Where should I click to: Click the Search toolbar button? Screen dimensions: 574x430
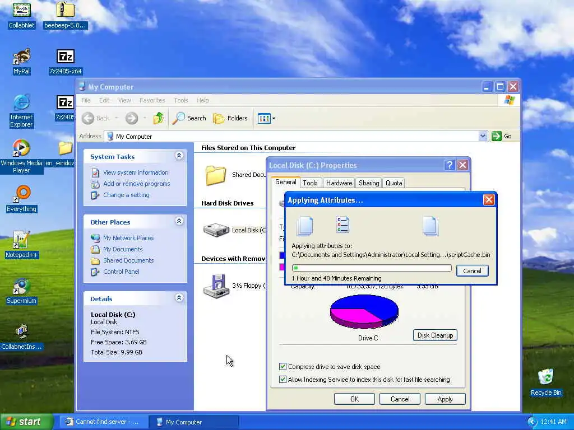(x=189, y=118)
